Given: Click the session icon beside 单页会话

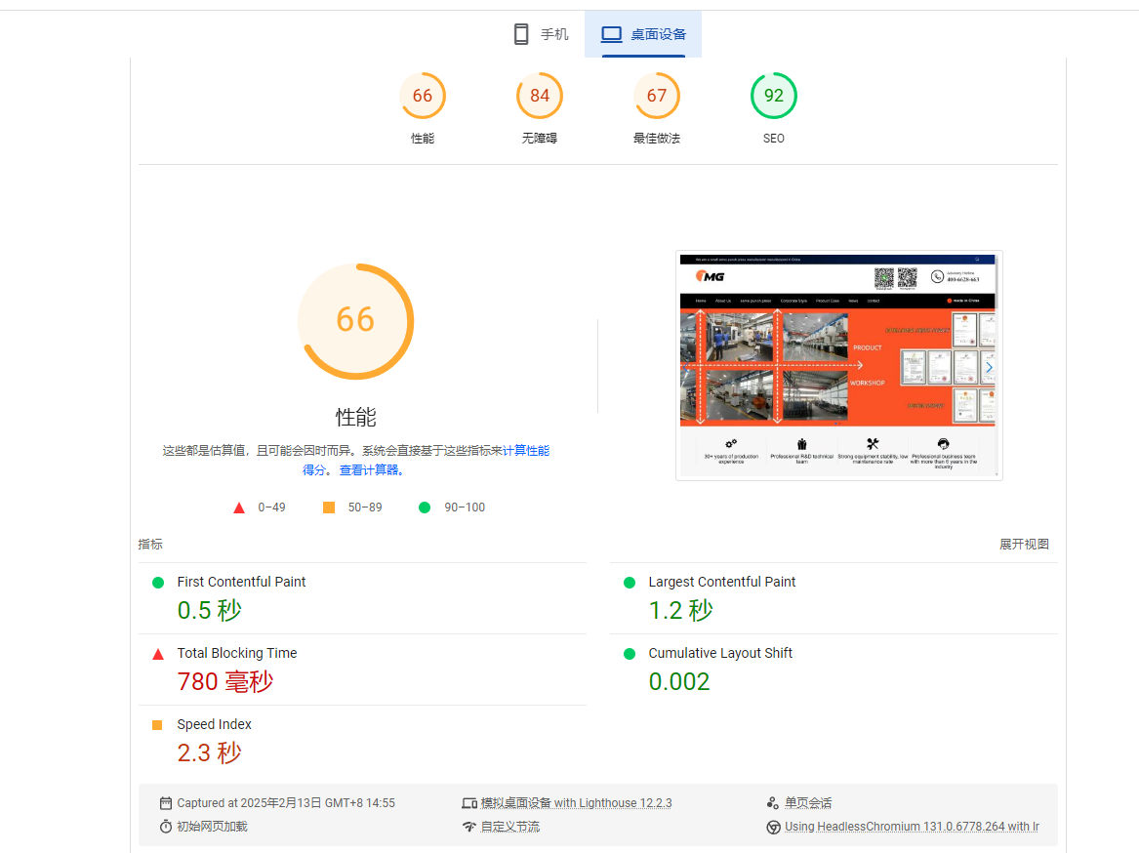Looking at the screenshot, I should coord(773,803).
